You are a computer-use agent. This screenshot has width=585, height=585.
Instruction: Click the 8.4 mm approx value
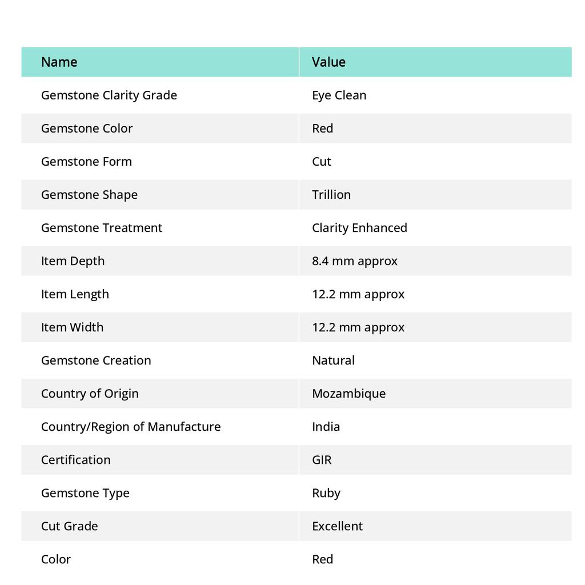355,261
